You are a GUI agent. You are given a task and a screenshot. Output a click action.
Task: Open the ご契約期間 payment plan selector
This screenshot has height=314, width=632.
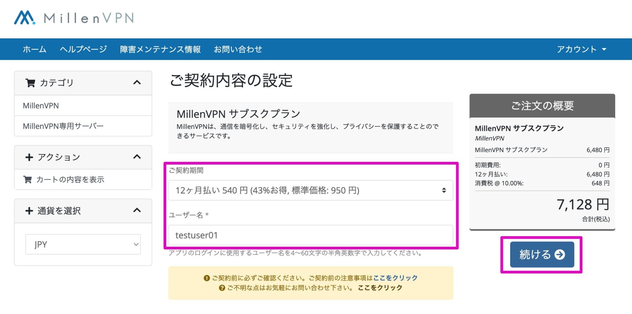pos(311,190)
